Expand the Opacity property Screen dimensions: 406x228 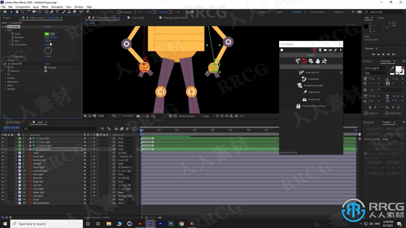pos(9,56)
